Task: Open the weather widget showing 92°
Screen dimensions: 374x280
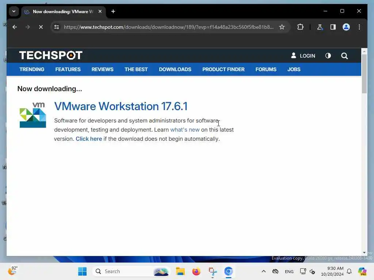Action: (x=12, y=271)
